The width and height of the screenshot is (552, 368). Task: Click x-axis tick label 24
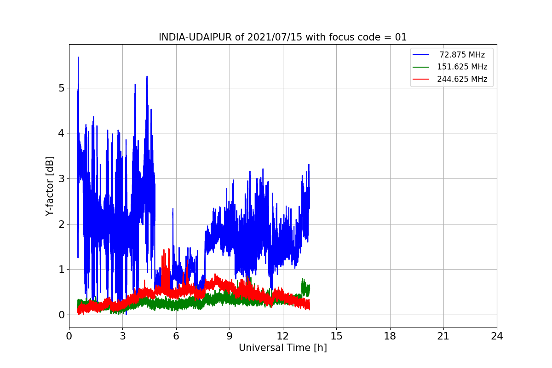tap(497, 336)
